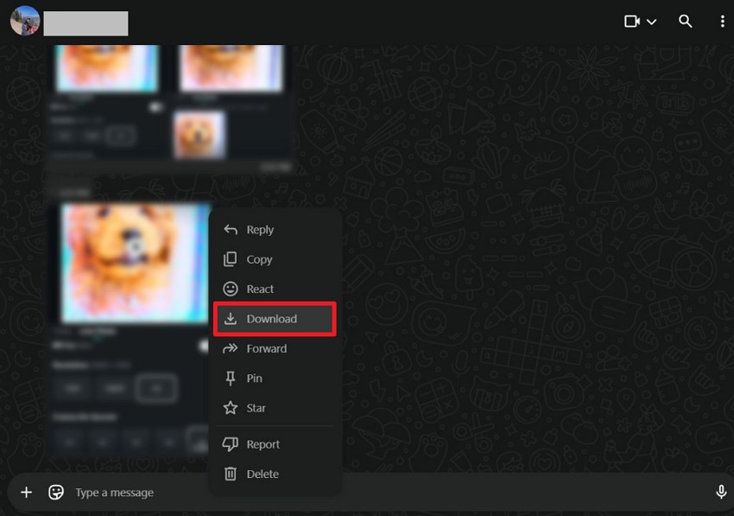Open the emoji and sticker picker

click(x=56, y=493)
